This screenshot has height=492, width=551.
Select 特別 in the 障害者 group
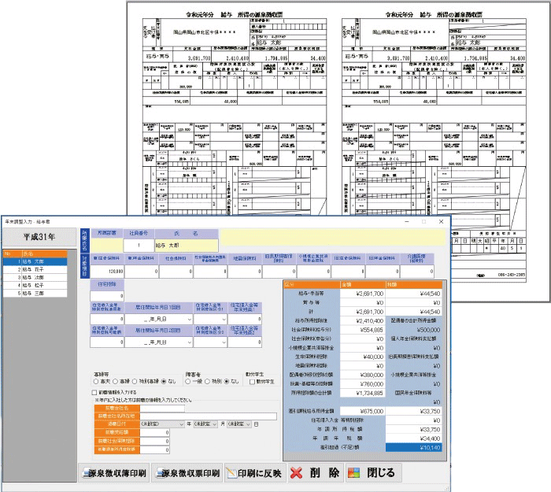207,381
